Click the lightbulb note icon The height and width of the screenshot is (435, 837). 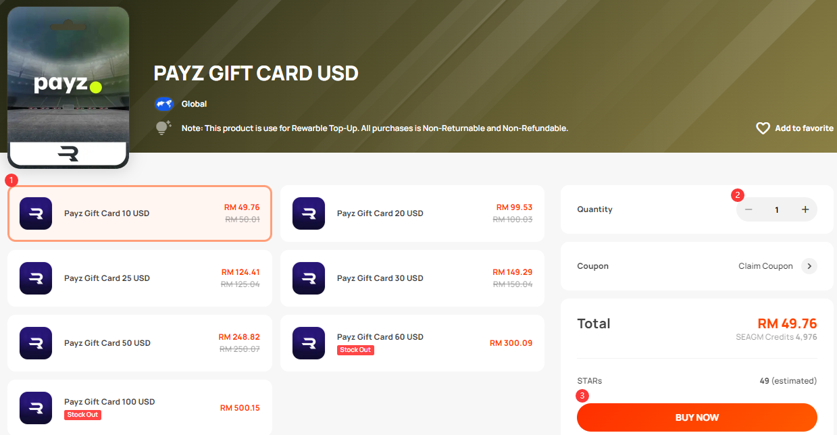[163, 128]
